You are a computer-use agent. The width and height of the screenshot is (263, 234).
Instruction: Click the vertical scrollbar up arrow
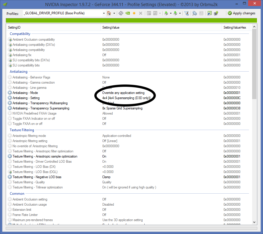tap(254, 27)
